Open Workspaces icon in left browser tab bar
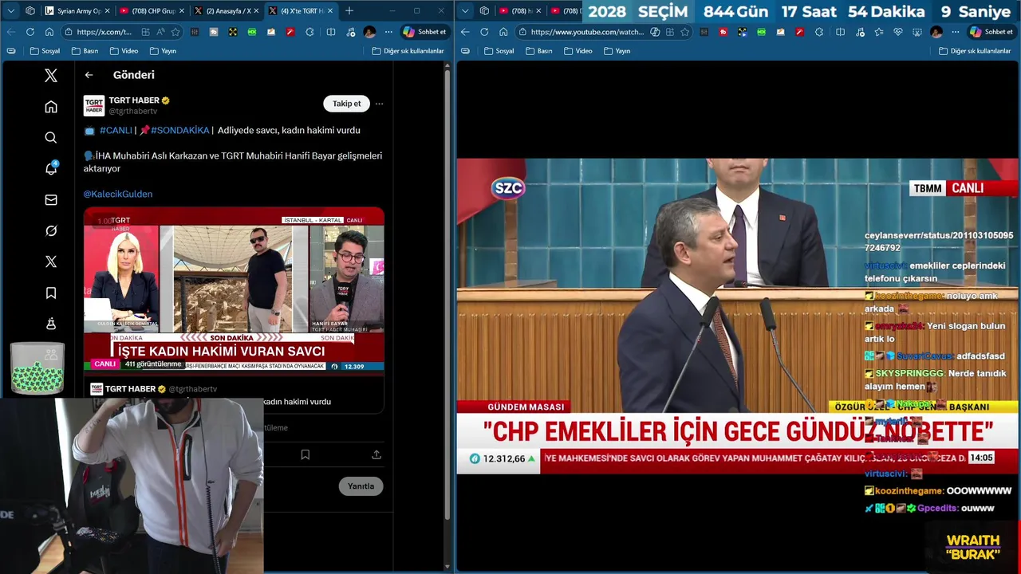 (x=30, y=11)
